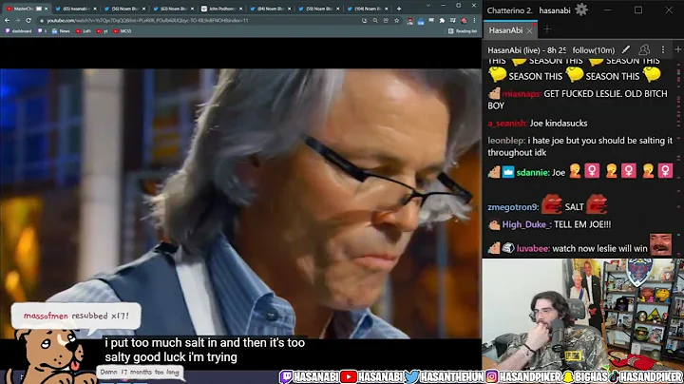Open the browser zoom magnifier icon

(x=375, y=21)
